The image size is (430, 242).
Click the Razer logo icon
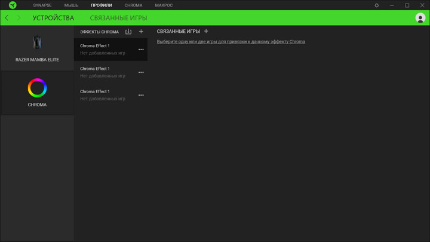(x=13, y=5)
